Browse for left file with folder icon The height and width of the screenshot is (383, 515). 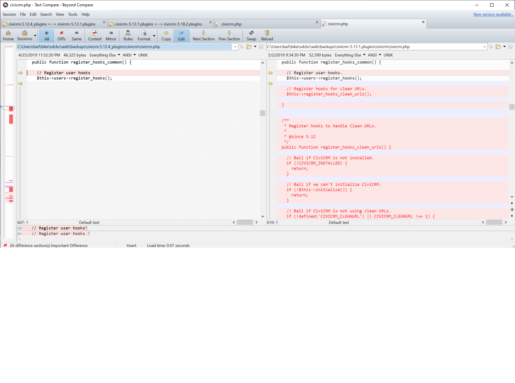pos(249,47)
